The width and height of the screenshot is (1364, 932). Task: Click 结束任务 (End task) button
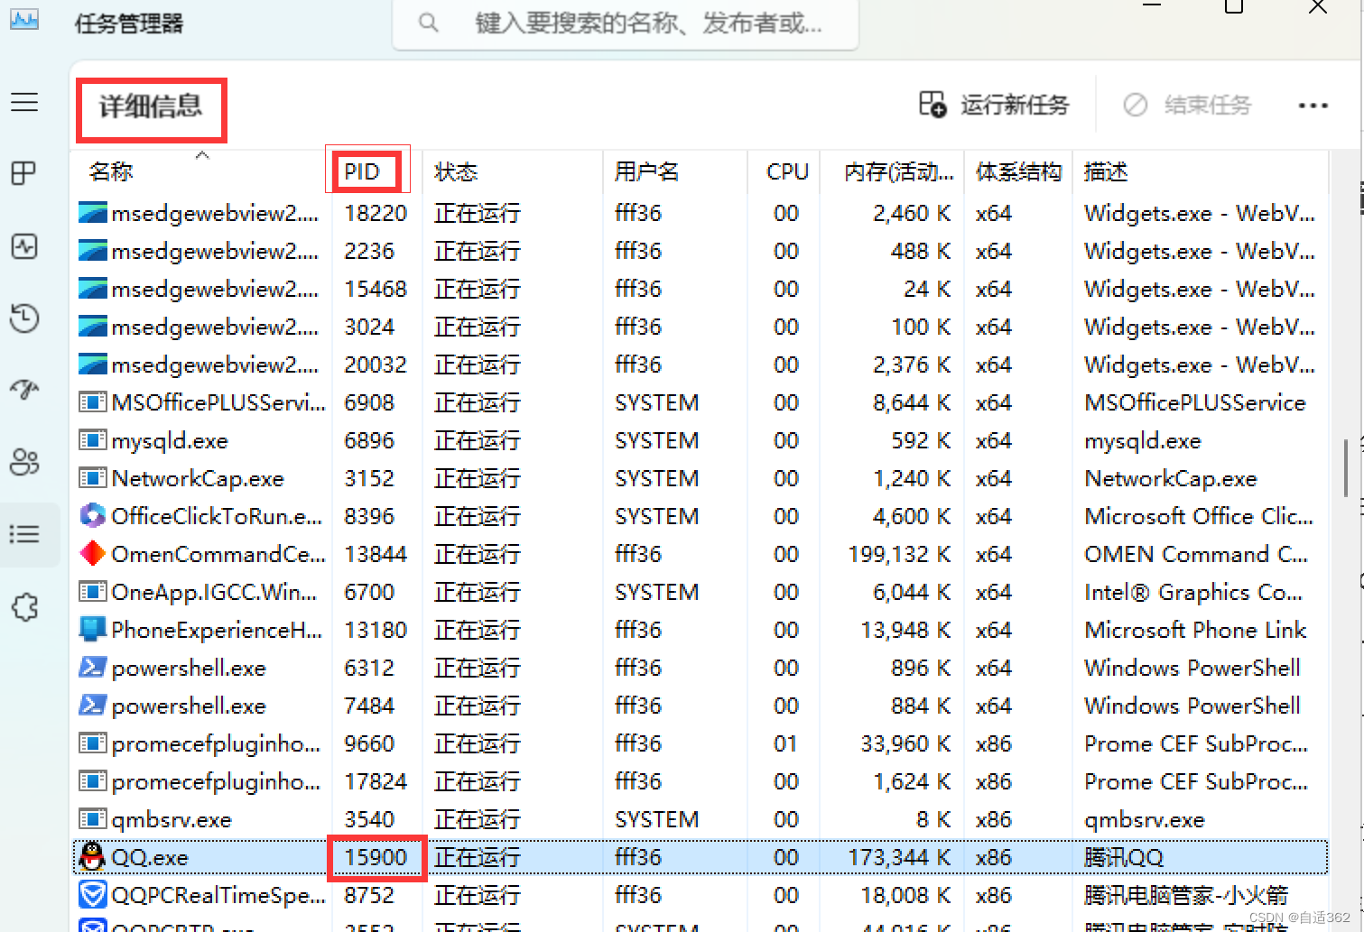coord(1187,105)
